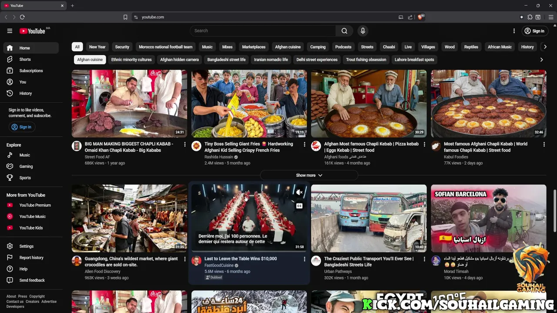Image resolution: width=557 pixels, height=313 pixels.
Task: Select the All category chip
Action: coord(77,47)
